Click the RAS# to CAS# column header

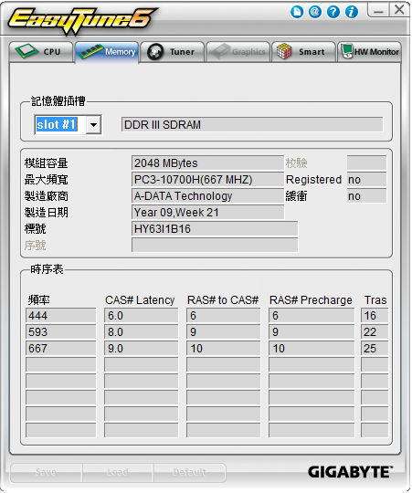click(x=223, y=300)
